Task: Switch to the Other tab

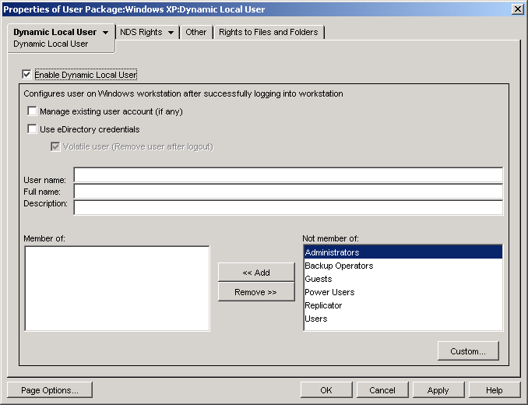Action: pyautogui.click(x=196, y=32)
